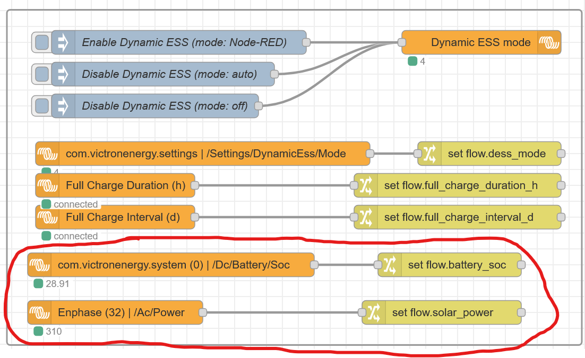This screenshot has height=358, width=585.
Task: Click output port of Disable (mode: off) node
Action: pos(259,106)
